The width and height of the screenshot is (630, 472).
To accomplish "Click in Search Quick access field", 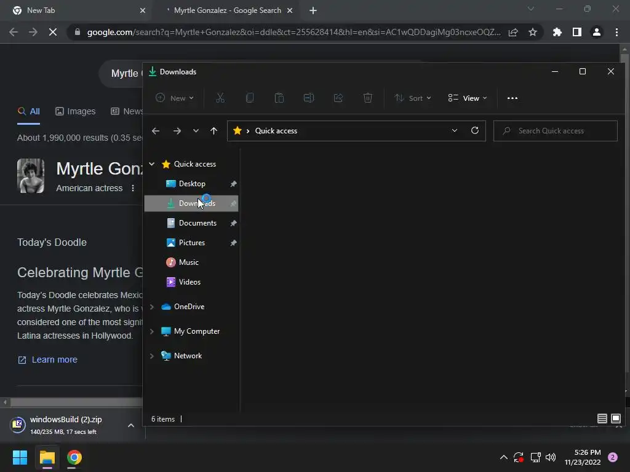I will 556,131.
